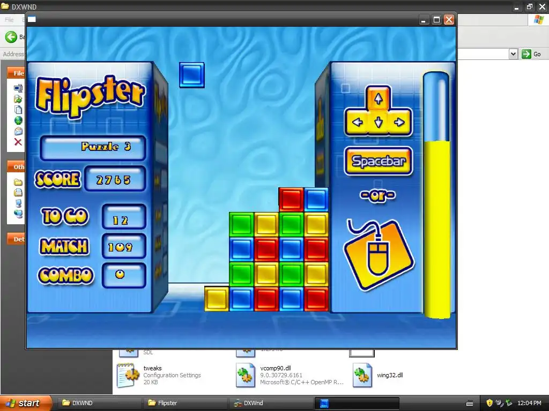The image size is (549, 411).
Task: Click the score value 2765
Action: 115,179
